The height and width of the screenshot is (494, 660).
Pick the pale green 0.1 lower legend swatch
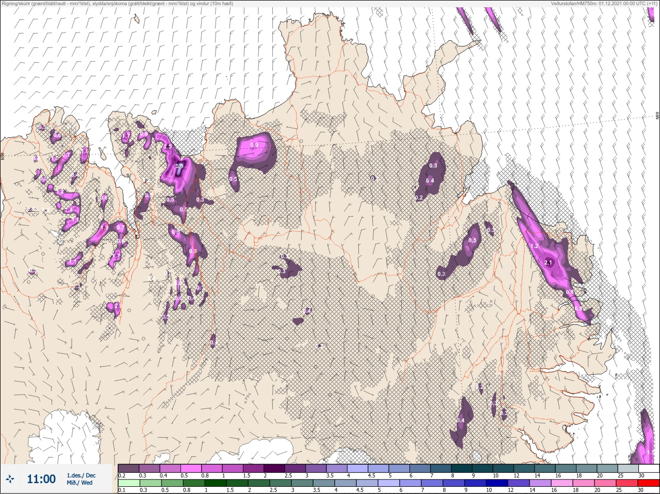coord(128,483)
